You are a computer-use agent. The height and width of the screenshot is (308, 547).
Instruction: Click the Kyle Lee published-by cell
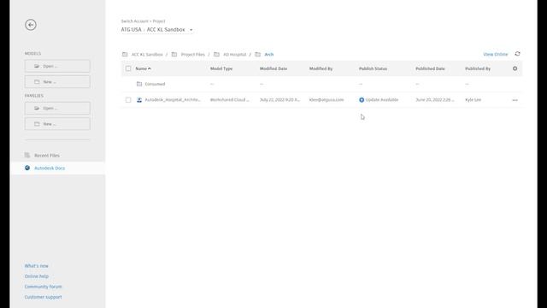pyautogui.click(x=473, y=100)
